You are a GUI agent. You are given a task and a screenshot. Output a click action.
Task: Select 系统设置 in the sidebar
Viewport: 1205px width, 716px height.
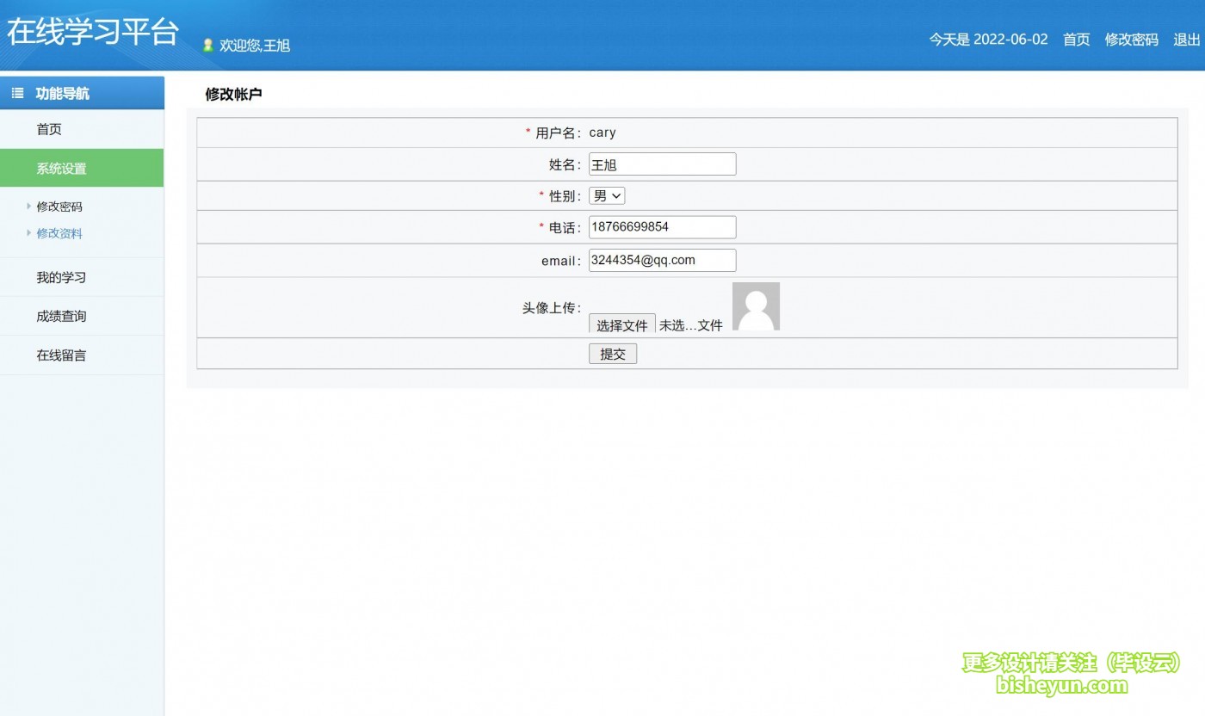[61, 169]
